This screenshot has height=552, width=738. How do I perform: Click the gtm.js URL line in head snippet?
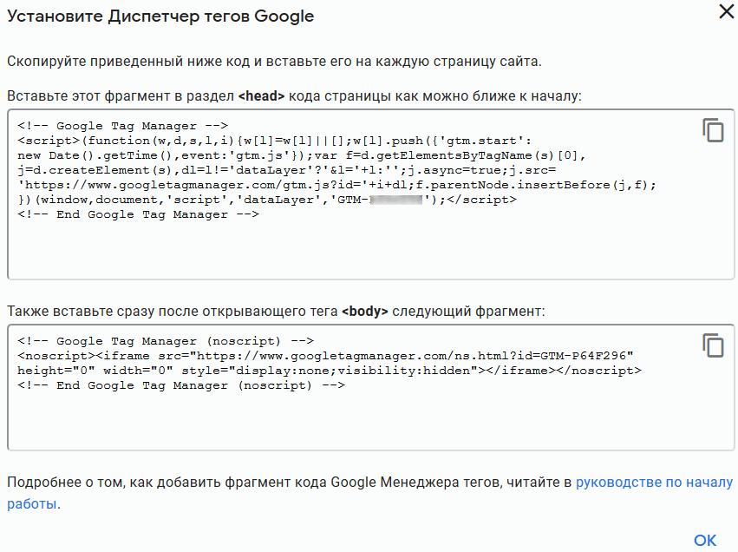click(x=337, y=185)
